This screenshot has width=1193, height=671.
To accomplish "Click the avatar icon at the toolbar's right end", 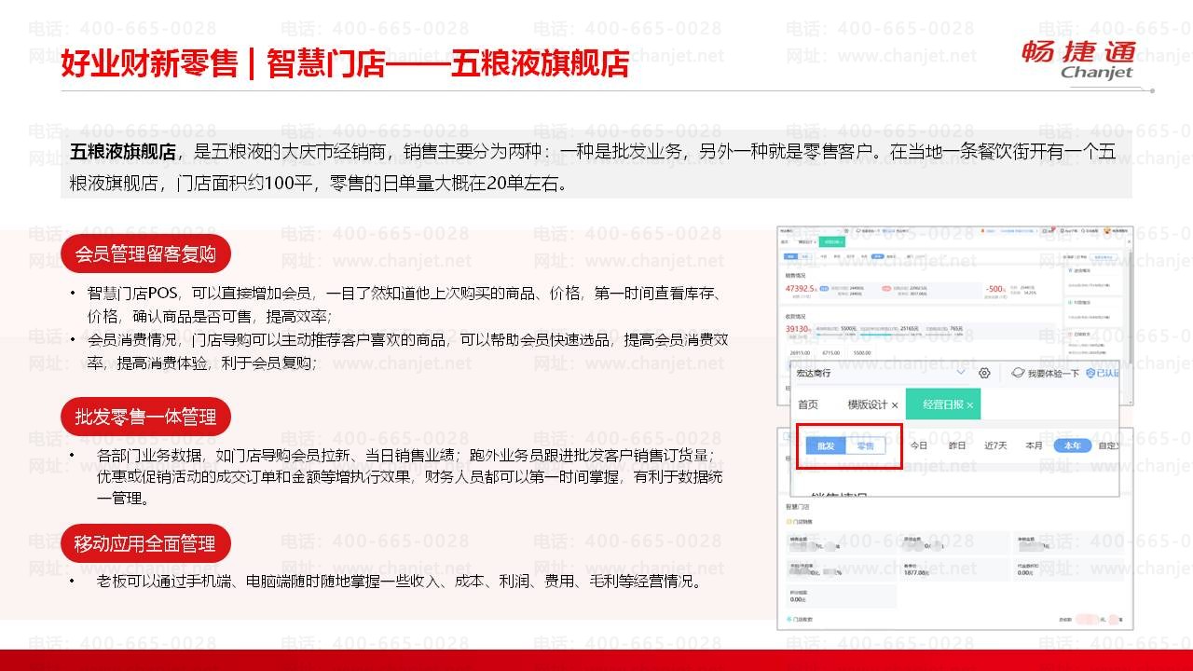I will click(1108, 230).
